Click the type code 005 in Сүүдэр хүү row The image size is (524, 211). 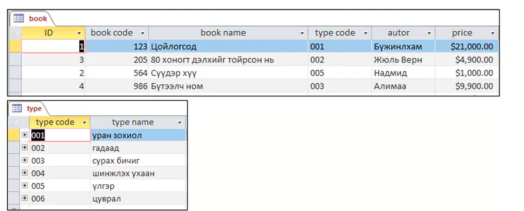pyautogui.click(x=340, y=73)
